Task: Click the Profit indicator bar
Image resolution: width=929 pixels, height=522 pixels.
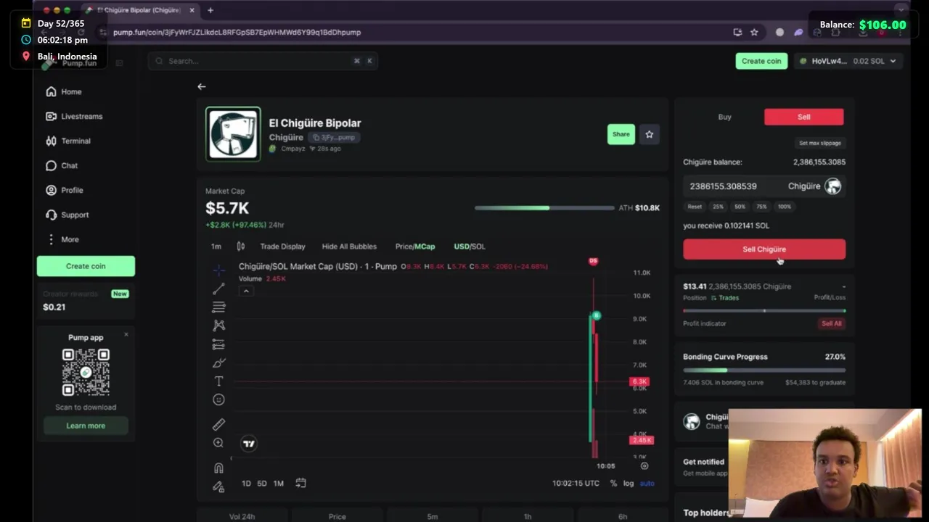Action: click(764, 310)
